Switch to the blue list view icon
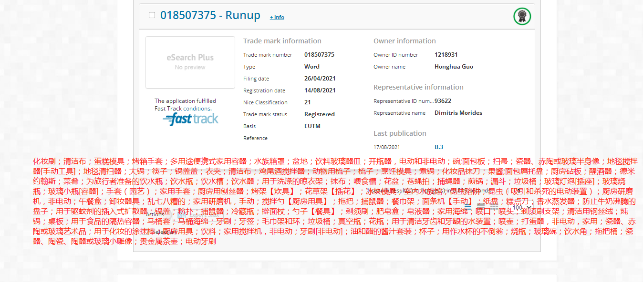This screenshot has height=282, width=643. (468, 207)
